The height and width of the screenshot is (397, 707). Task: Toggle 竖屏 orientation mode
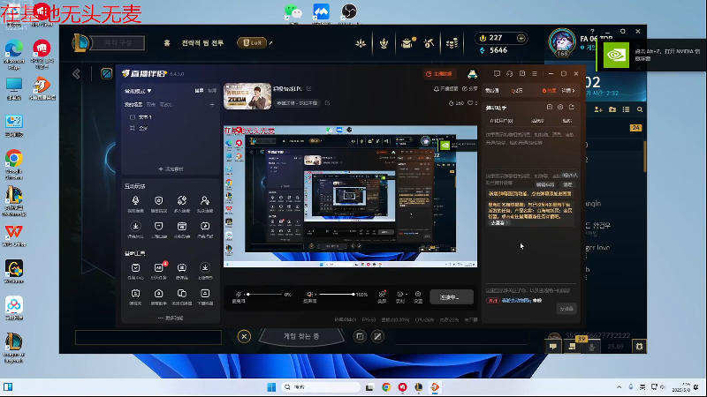[212, 91]
